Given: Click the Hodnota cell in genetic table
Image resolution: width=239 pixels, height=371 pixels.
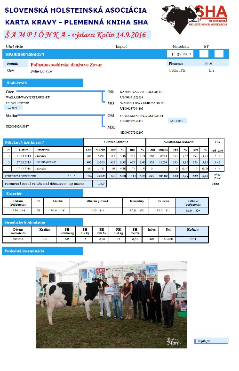Looking at the screenshot, I should [x=192, y=239].
